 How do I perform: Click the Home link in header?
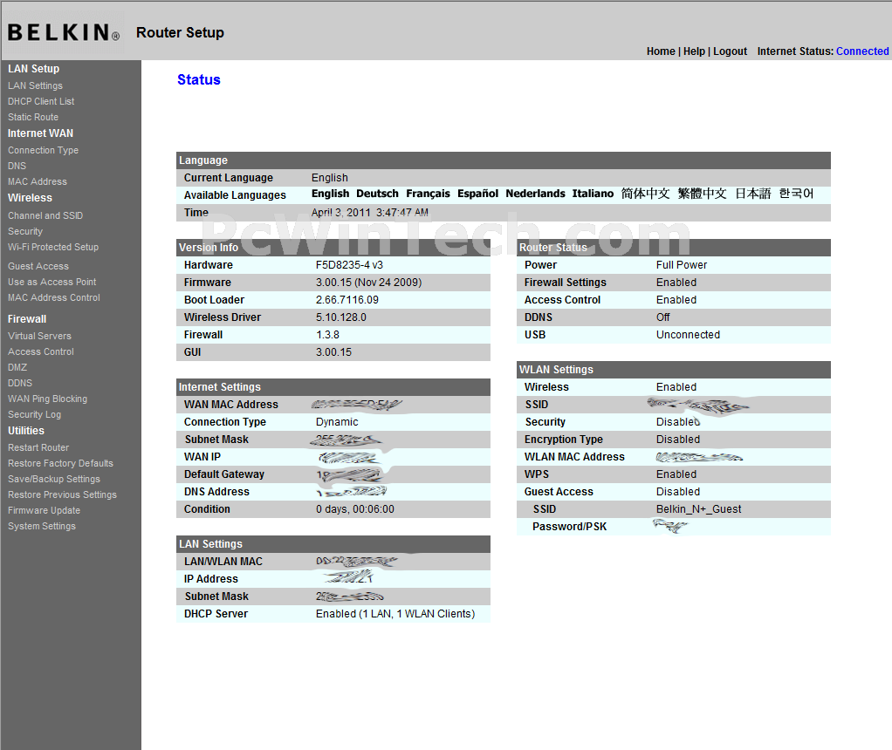click(x=661, y=51)
